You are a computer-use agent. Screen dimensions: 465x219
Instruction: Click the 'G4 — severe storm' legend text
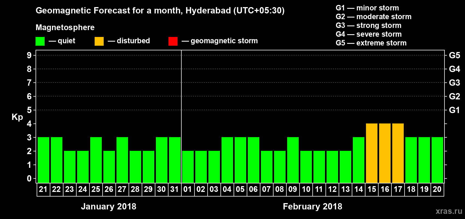(369, 34)
